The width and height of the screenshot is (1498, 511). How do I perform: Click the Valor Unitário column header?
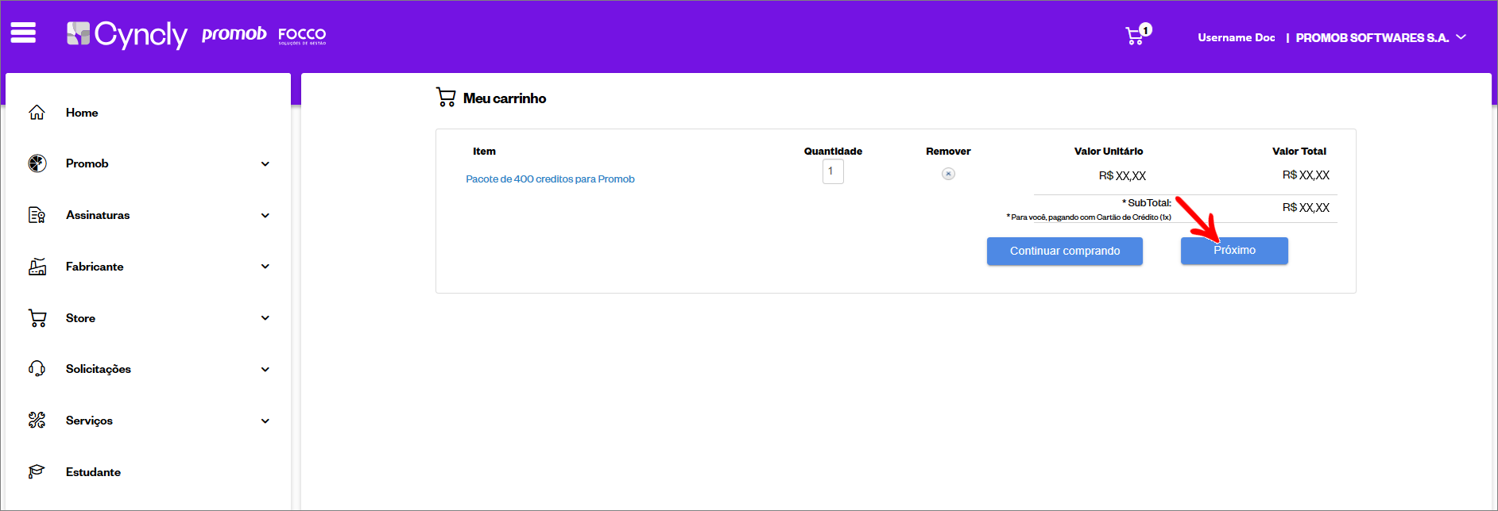[x=1109, y=152]
